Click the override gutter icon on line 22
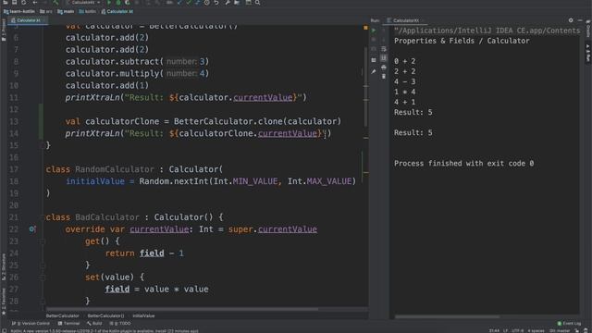This screenshot has width=592, height=333. [x=32, y=229]
